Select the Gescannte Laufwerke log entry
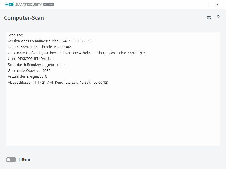 (x=76, y=53)
